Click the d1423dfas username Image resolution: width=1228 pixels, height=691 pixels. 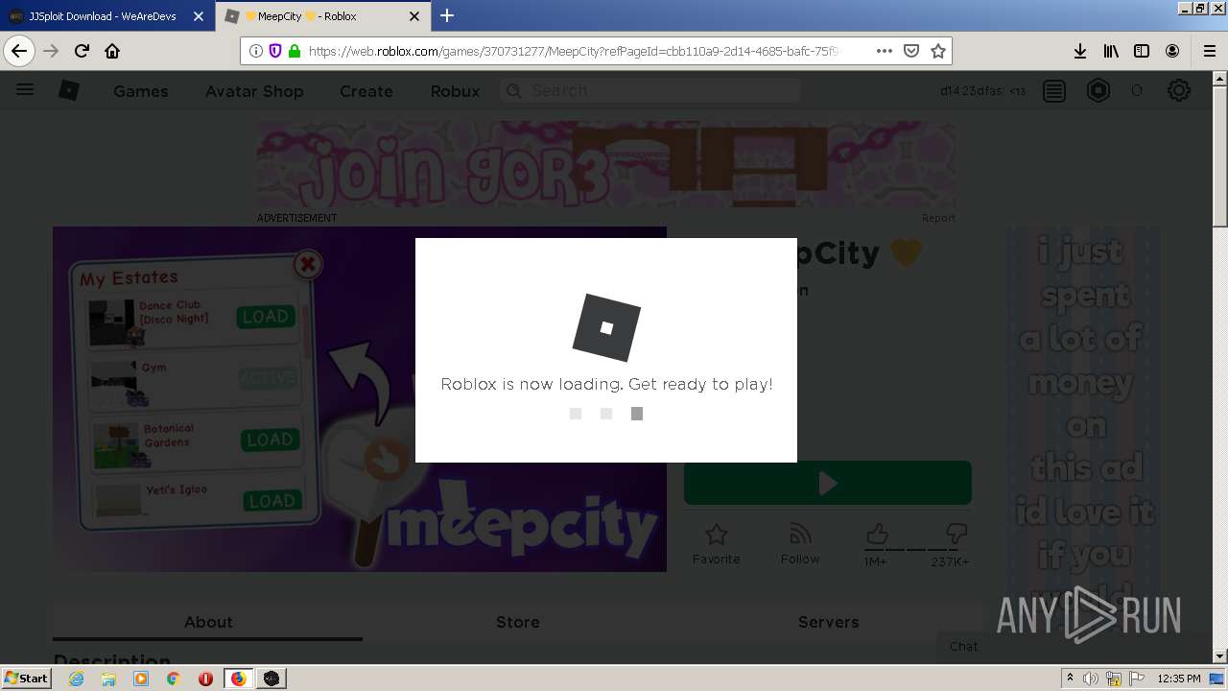(x=971, y=91)
